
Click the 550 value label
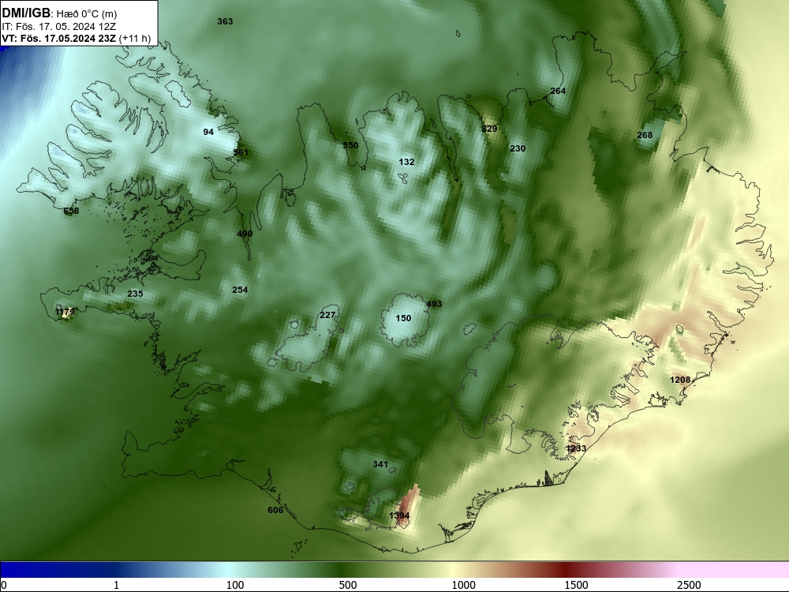coord(350,145)
